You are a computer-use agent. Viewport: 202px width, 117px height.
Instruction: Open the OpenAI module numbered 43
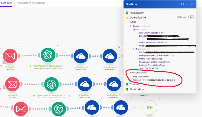click(x=48, y=55)
